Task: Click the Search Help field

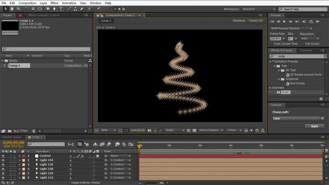Action: [x=303, y=9]
